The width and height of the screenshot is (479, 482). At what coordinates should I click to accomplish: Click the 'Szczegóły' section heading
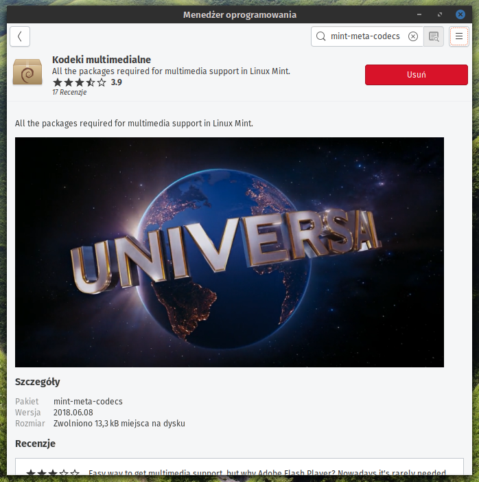tap(38, 382)
